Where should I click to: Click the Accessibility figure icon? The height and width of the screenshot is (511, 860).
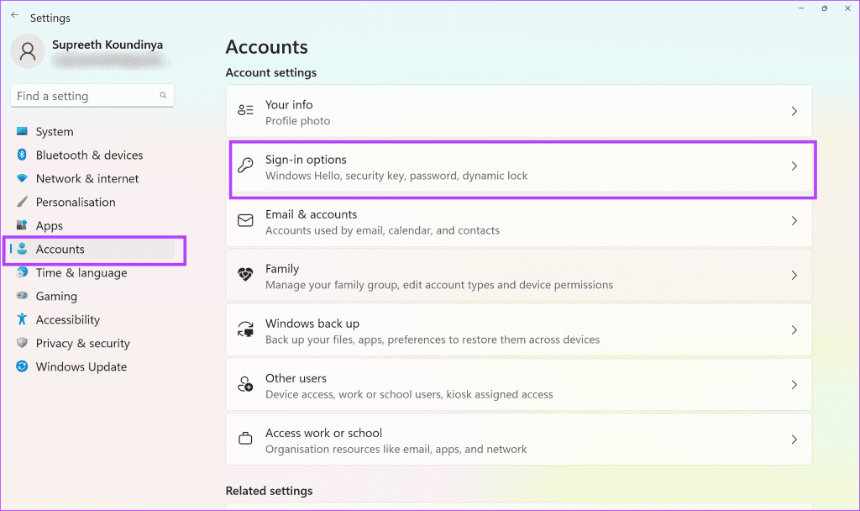(22, 320)
